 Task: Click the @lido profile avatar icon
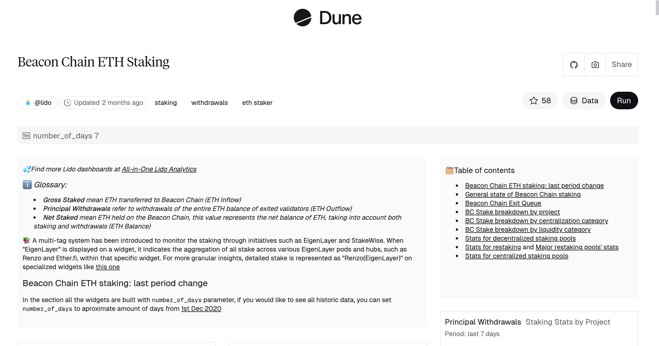tap(28, 102)
